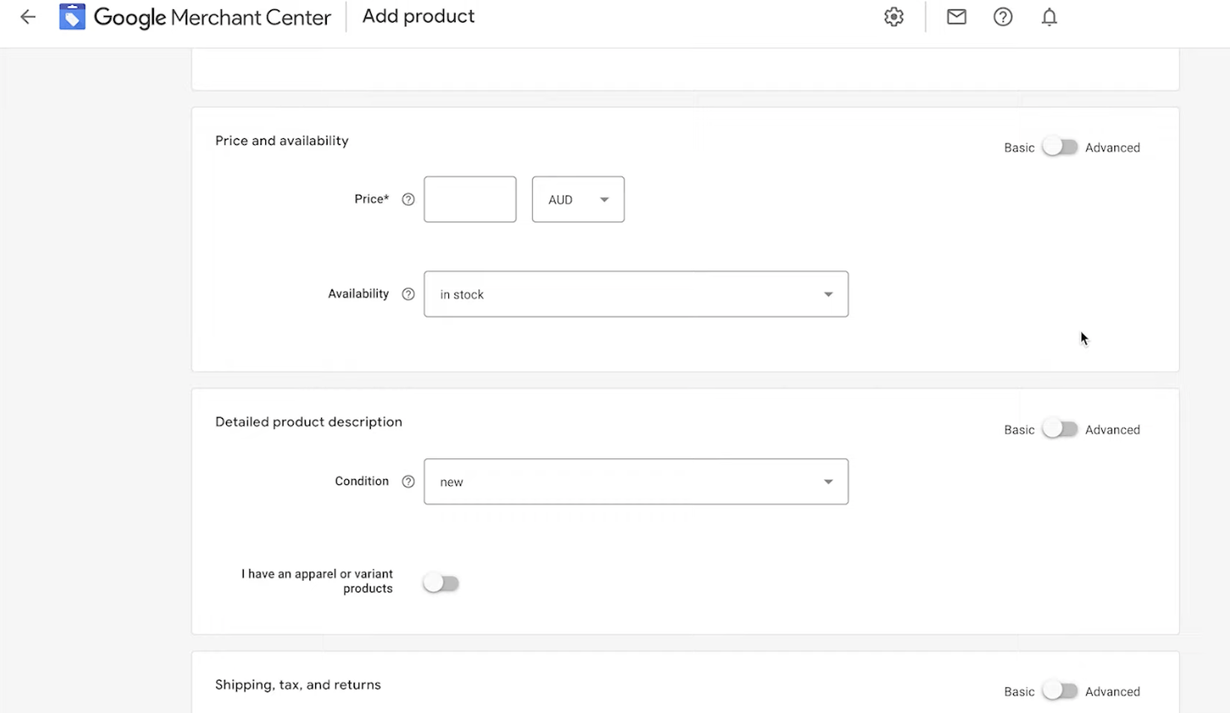Viewport: 1230px width, 713px height.
Task: Open the notifications bell icon
Action: click(x=1050, y=17)
